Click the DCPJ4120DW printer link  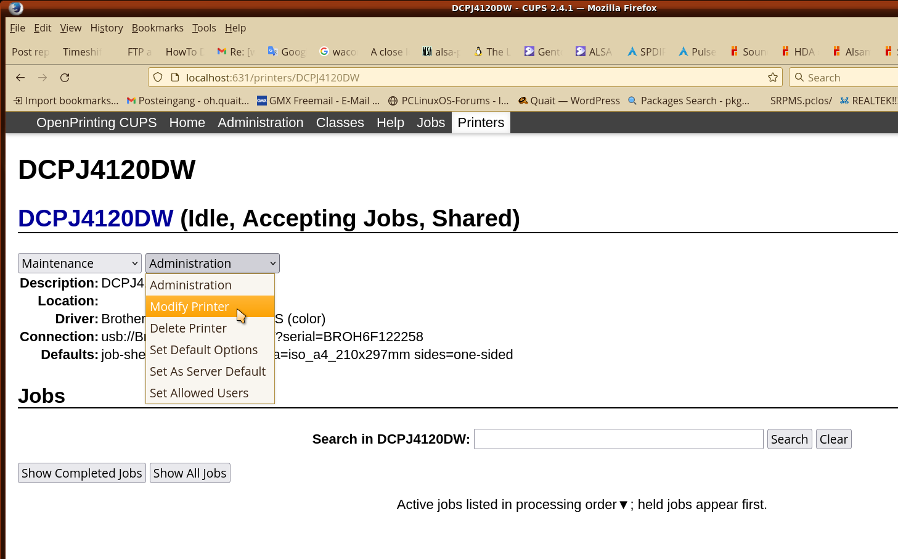point(96,218)
